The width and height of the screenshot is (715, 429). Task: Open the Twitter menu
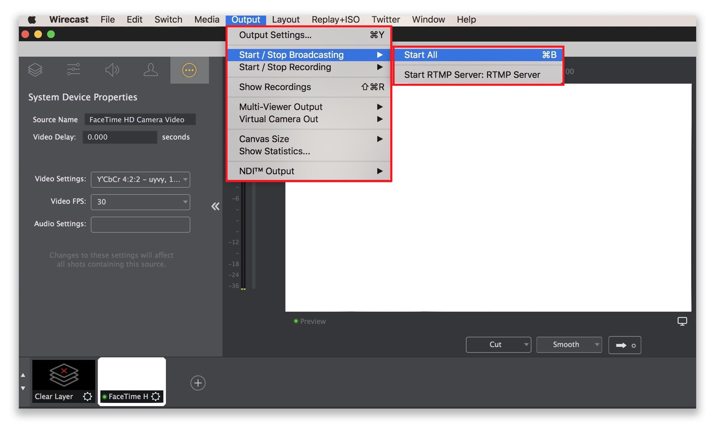[386, 19]
